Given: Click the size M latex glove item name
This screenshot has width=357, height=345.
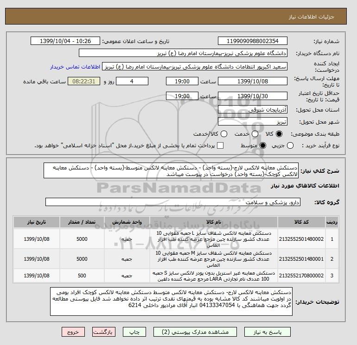Looking at the screenshot, I should [214, 259].
